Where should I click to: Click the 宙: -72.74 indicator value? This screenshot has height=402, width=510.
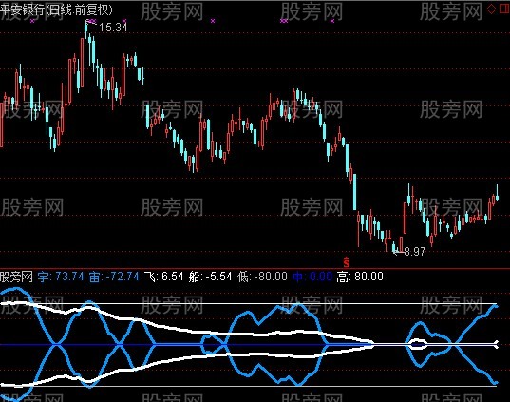(x=114, y=277)
